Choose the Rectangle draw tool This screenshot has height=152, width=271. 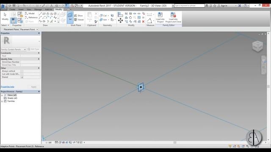[x=44, y=14]
